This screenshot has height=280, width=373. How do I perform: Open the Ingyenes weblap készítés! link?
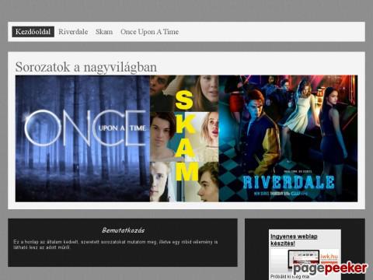point(294,240)
